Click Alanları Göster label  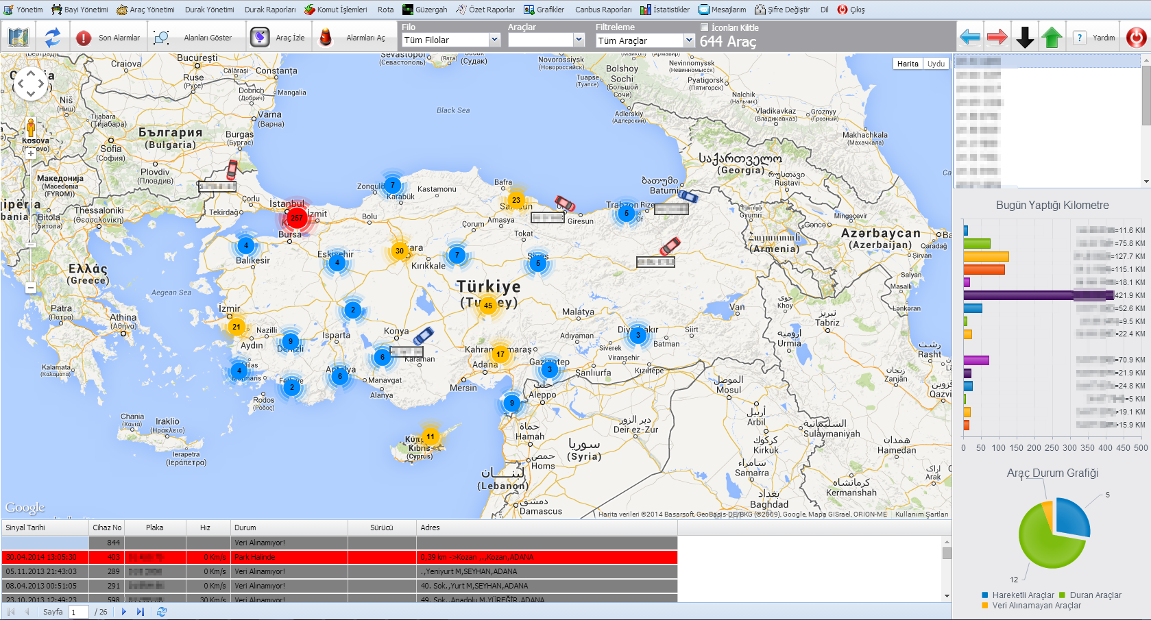(x=208, y=38)
